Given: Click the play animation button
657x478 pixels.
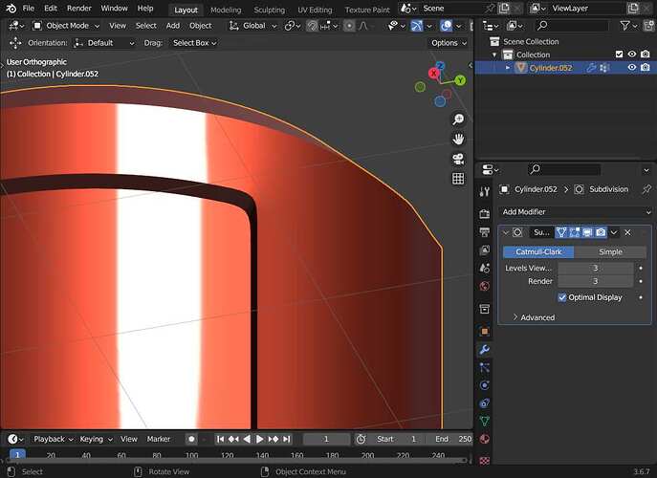Looking at the screenshot, I should [x=260, y=439].
